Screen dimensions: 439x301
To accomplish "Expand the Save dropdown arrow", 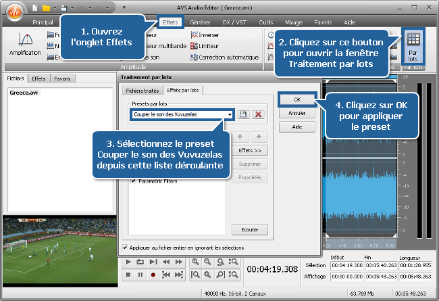I will [x=72, y=8].
